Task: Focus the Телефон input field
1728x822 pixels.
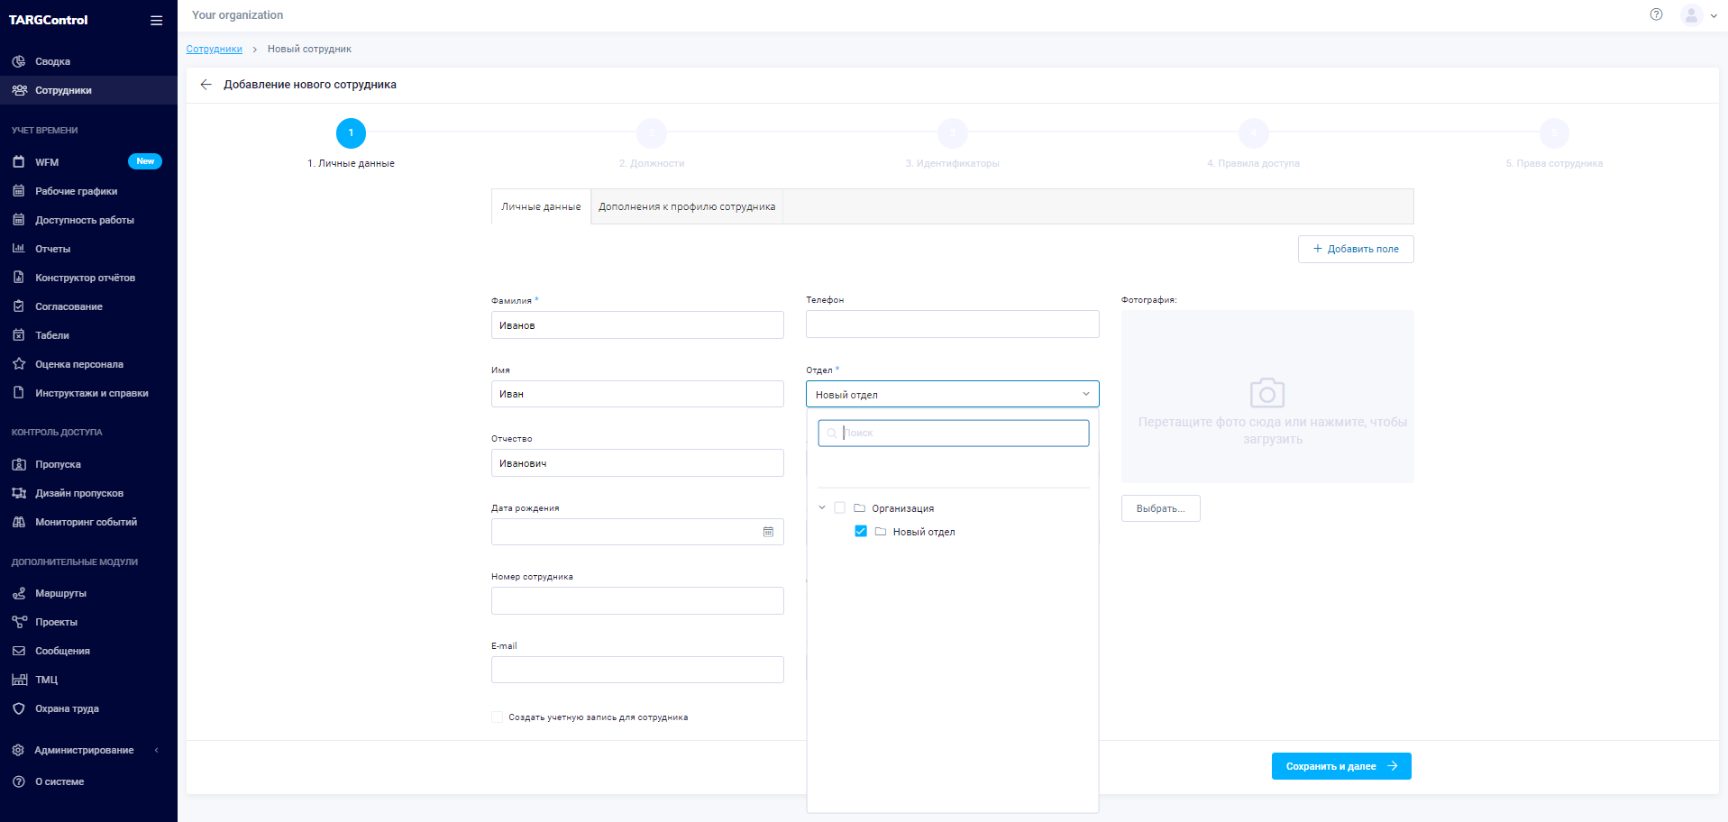Action: (x=952, y=324)
